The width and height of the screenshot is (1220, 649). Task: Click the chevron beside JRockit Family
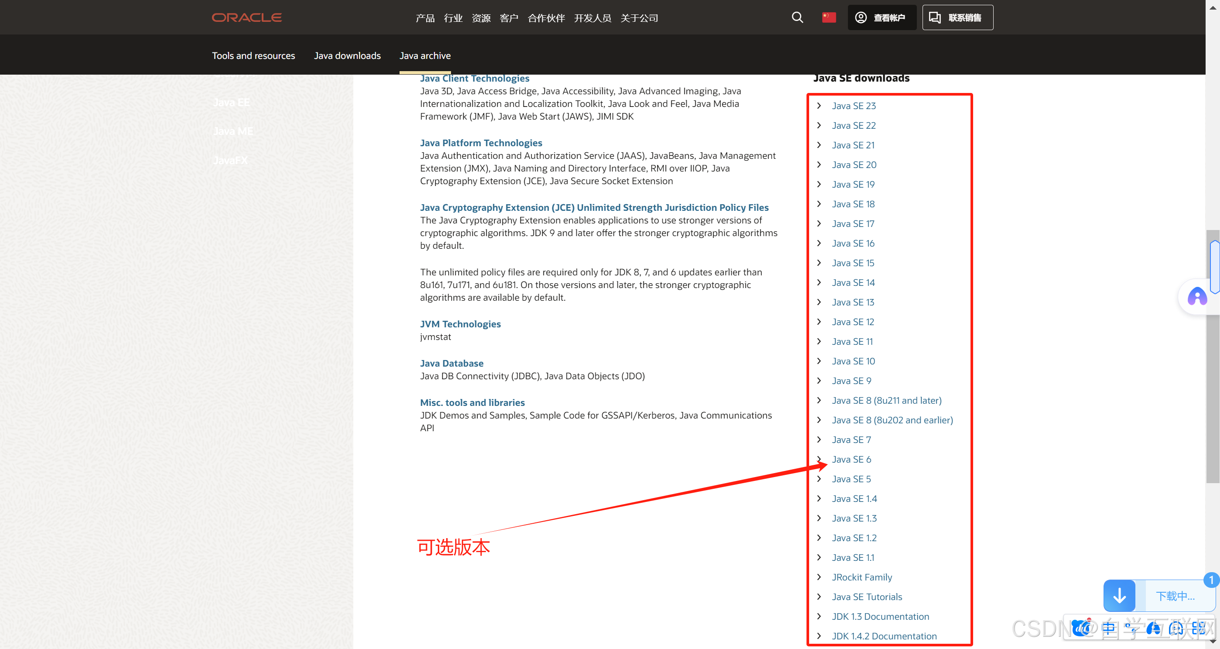pyautogui.click(x=819, y=577)
